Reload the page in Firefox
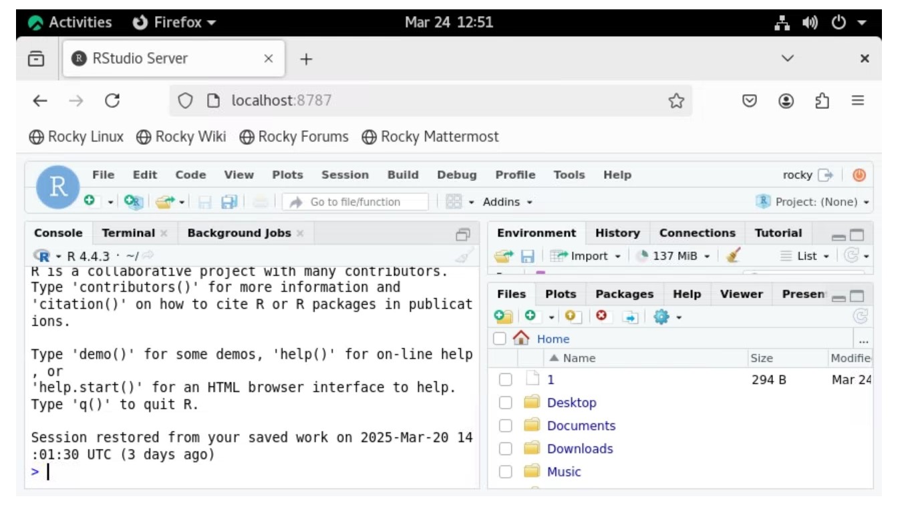Screen dimensions: 912x511 (112, 101)
